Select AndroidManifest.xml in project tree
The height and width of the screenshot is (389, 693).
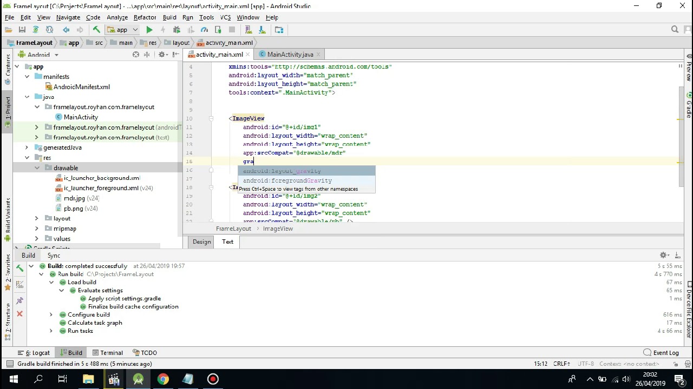coord(81,86)
